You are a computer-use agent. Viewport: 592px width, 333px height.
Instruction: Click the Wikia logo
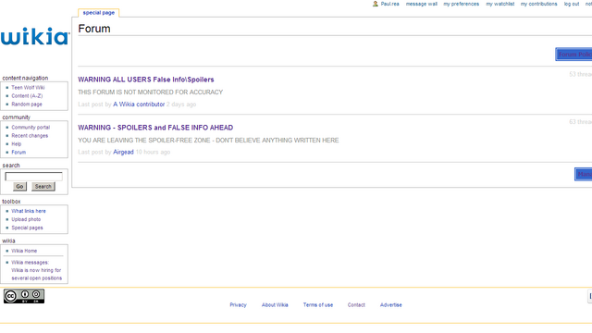[35, 37]
